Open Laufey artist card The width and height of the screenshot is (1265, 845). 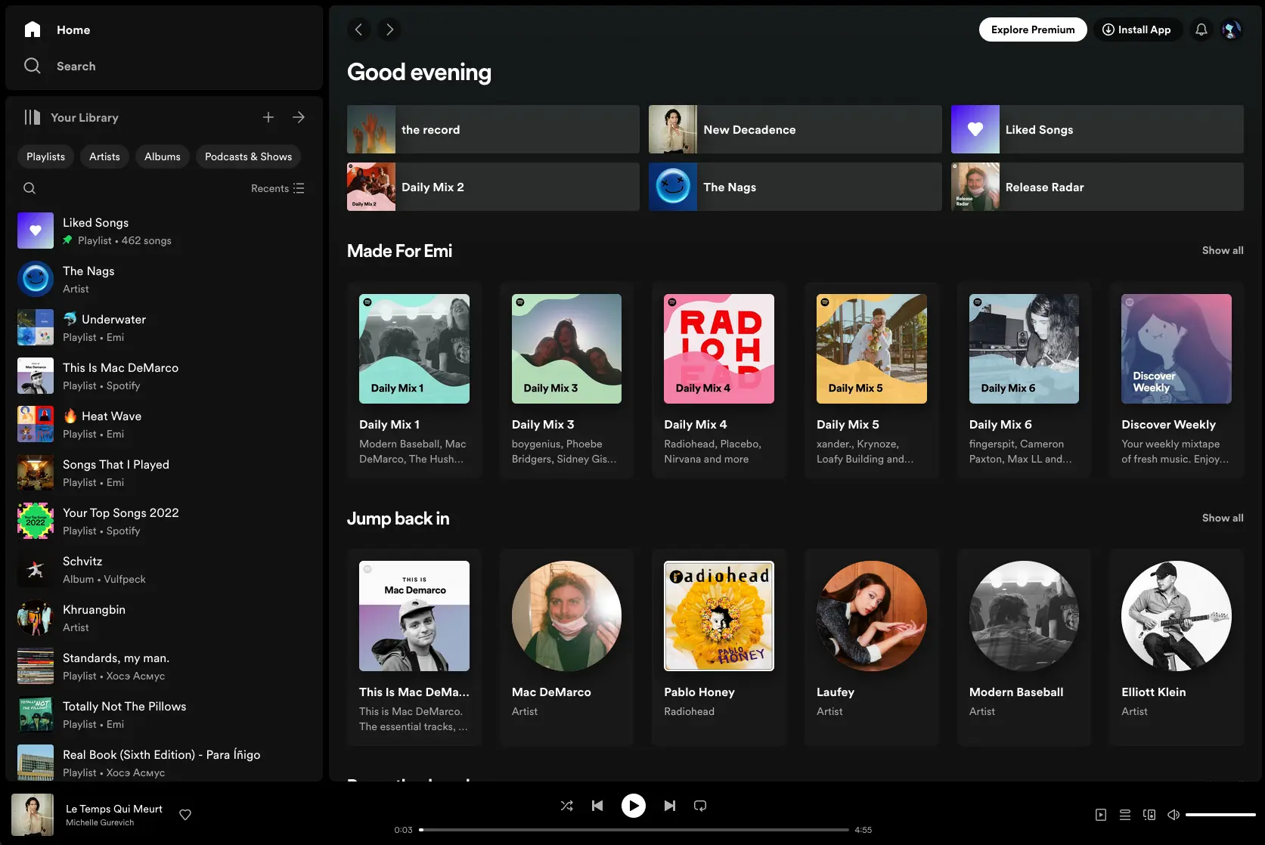pyautogui.click(x=872, y=648)
